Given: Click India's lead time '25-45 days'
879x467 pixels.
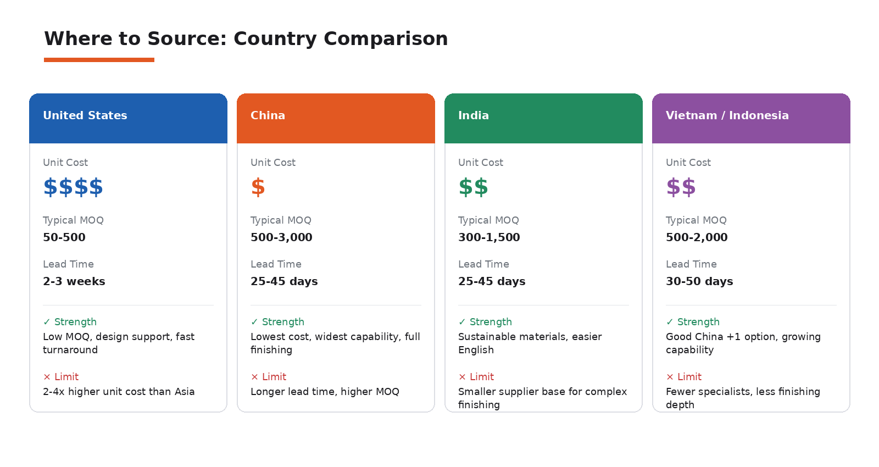Looking at the screenshot, I should tap(492, 281).
